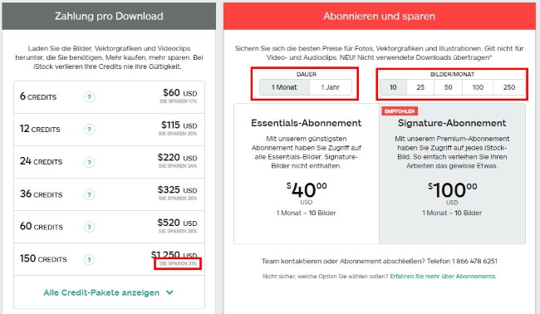Pick the $520 USD 60 credits package
The height and width of the screenshot is (314, 540).
pyautogui.click(x=109, y=227)
